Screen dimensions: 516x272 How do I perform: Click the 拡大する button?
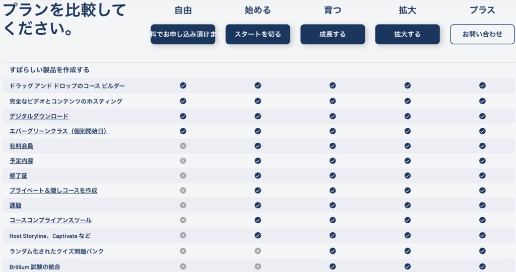pyautogui.click(x=407, y=34)
